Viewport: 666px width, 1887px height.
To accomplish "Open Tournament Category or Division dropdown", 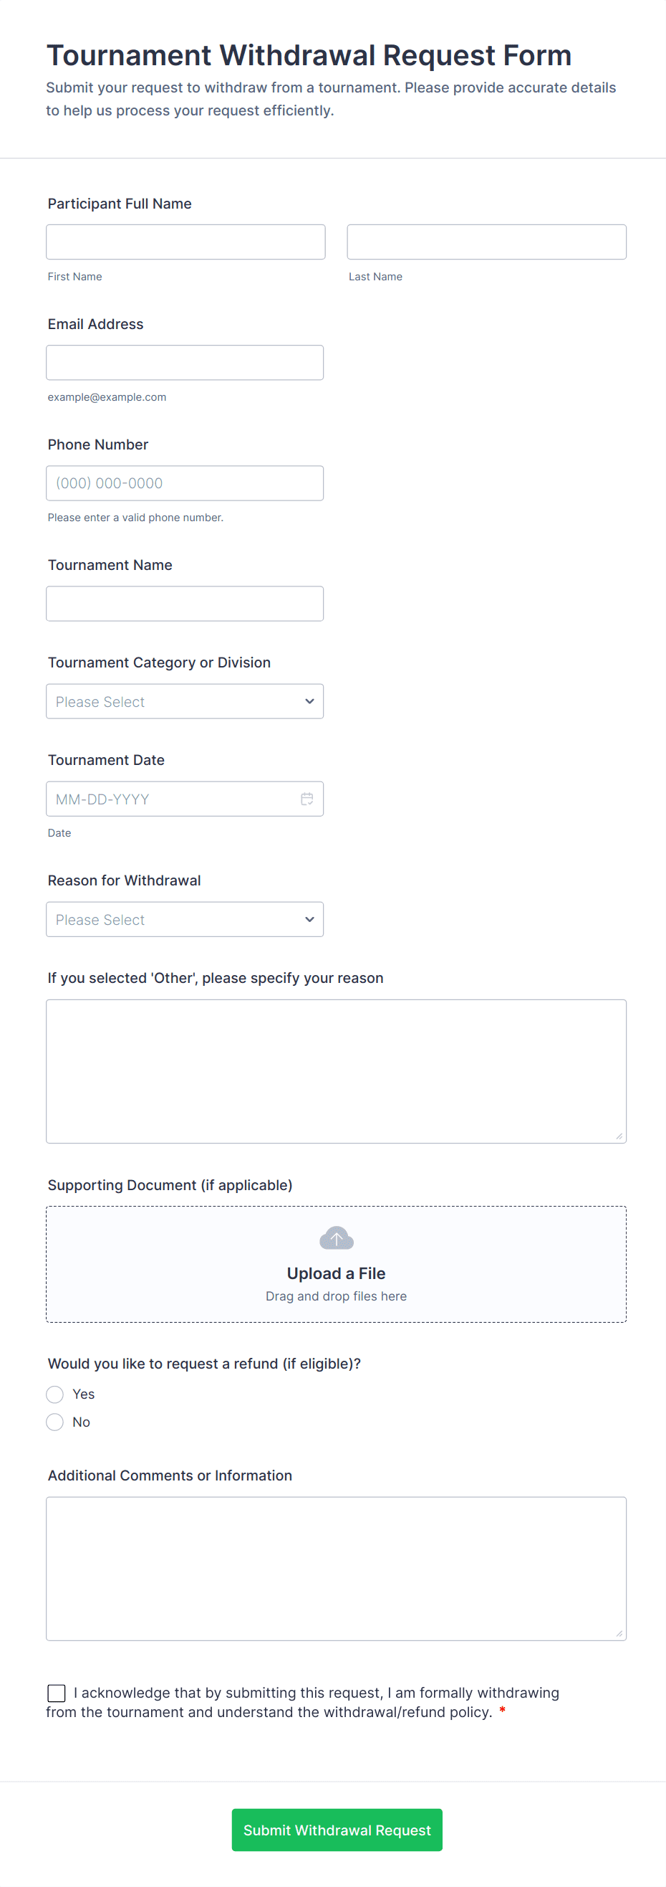I will (x=185, y=701).
